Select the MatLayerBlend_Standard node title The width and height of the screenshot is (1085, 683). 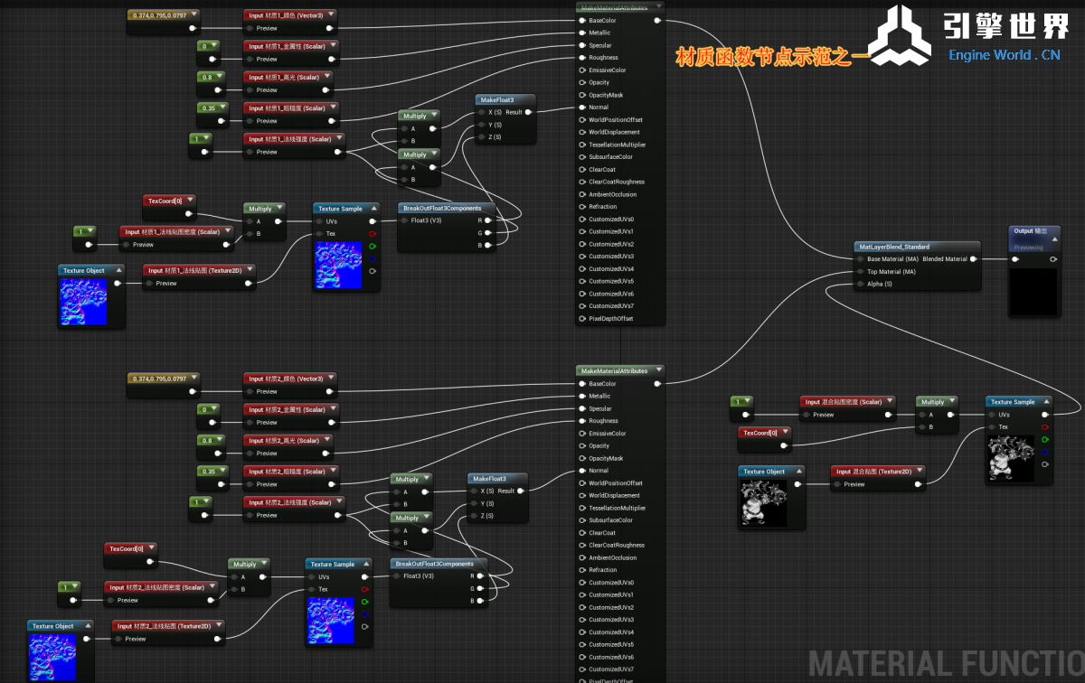[x=894, y=247]
